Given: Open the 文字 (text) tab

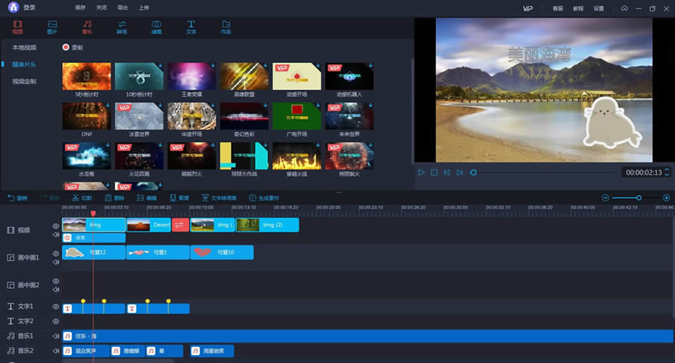Looking at the screenshot, I should coord(191,27).
